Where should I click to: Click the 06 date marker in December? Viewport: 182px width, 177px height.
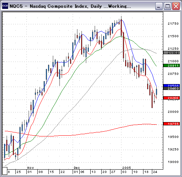(x=82, y=172)
